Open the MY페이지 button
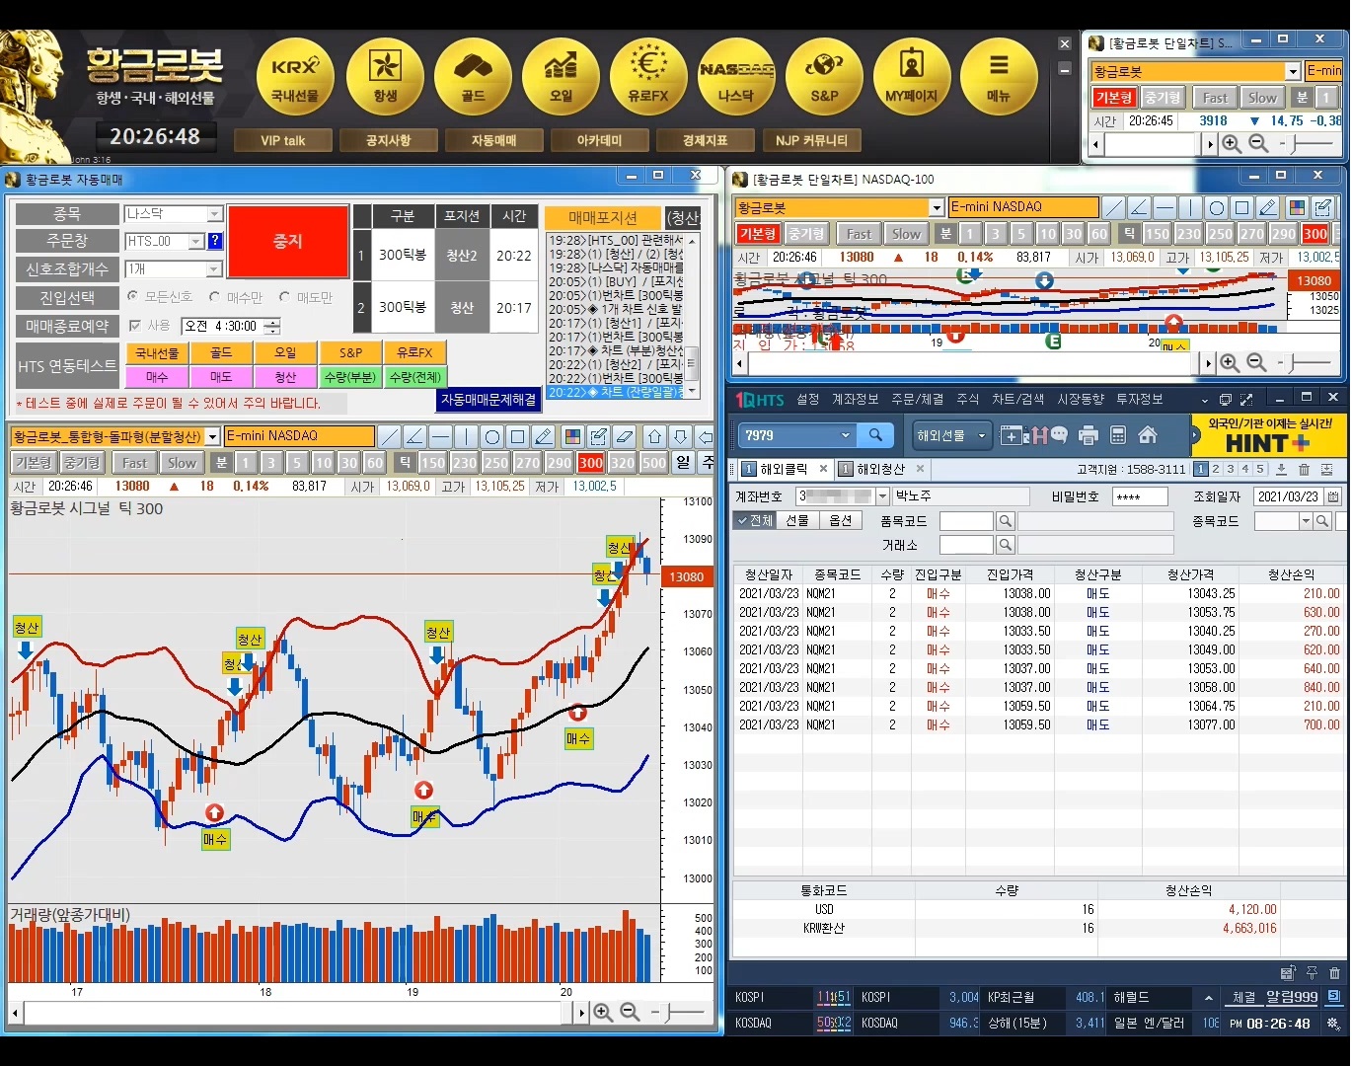 click(912, 77)
